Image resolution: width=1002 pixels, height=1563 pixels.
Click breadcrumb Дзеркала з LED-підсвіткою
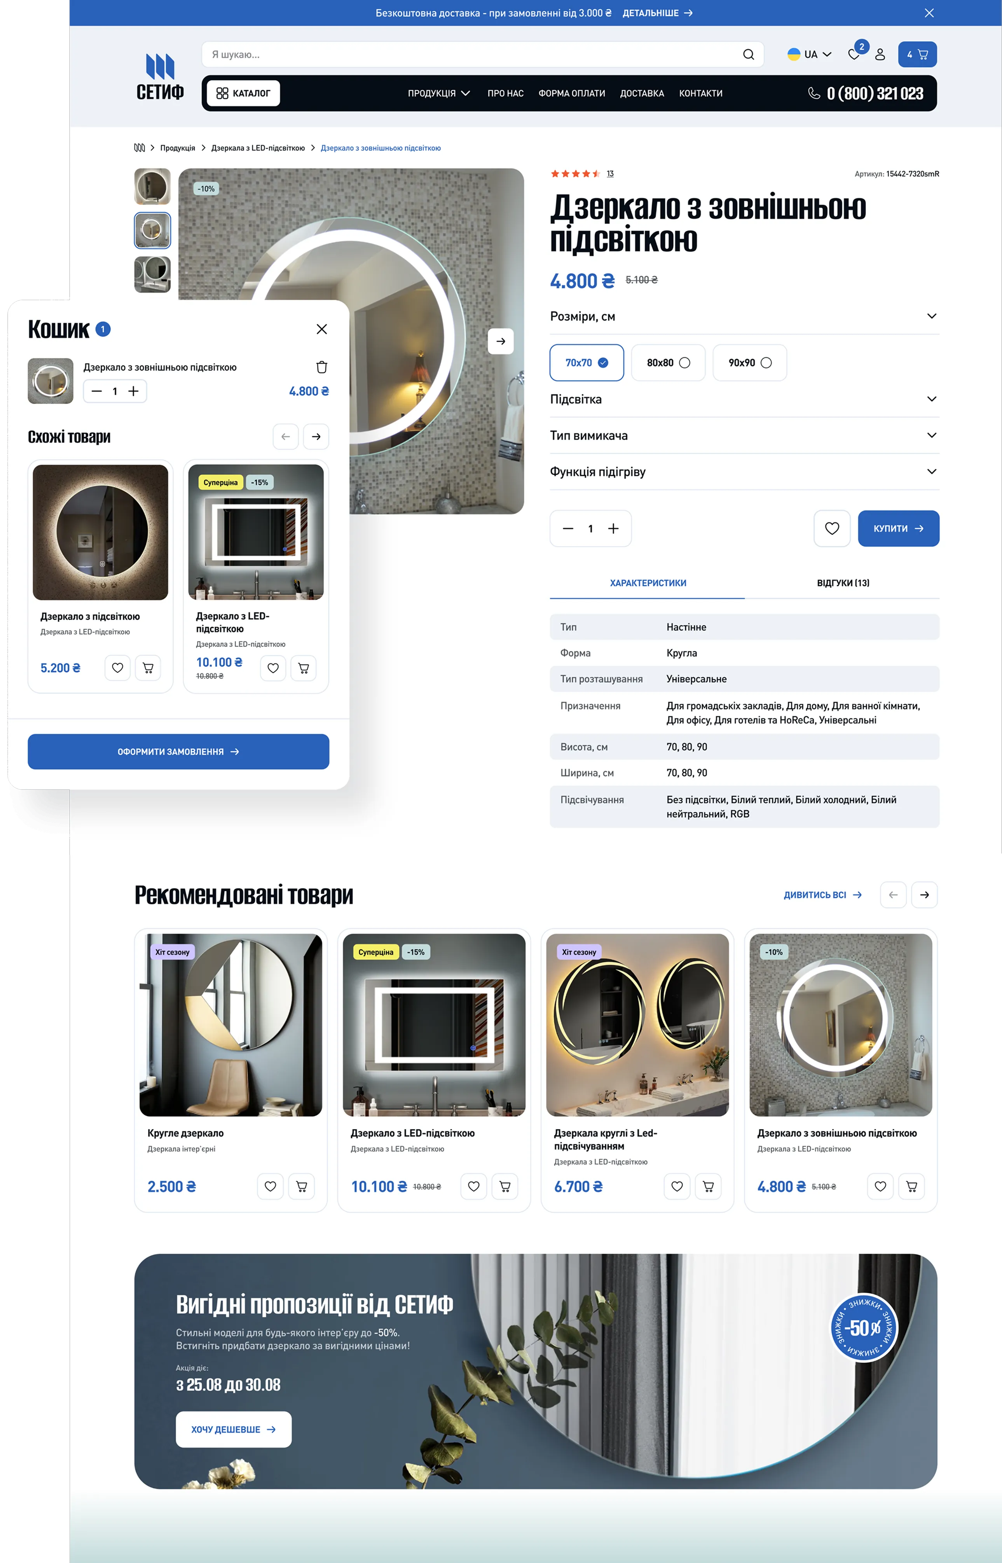[x=258, y=148]
